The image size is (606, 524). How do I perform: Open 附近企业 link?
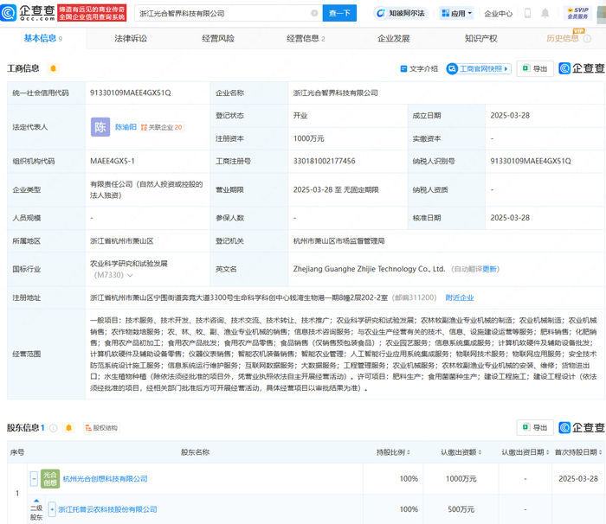pos(460,297)
